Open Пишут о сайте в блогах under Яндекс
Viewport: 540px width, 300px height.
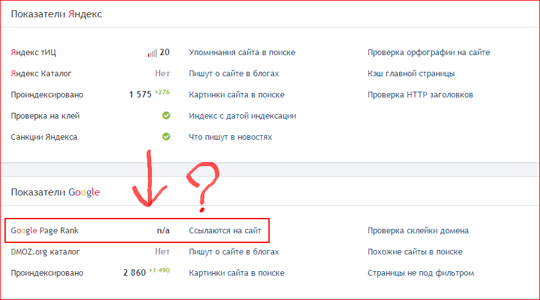click(234, 74)
